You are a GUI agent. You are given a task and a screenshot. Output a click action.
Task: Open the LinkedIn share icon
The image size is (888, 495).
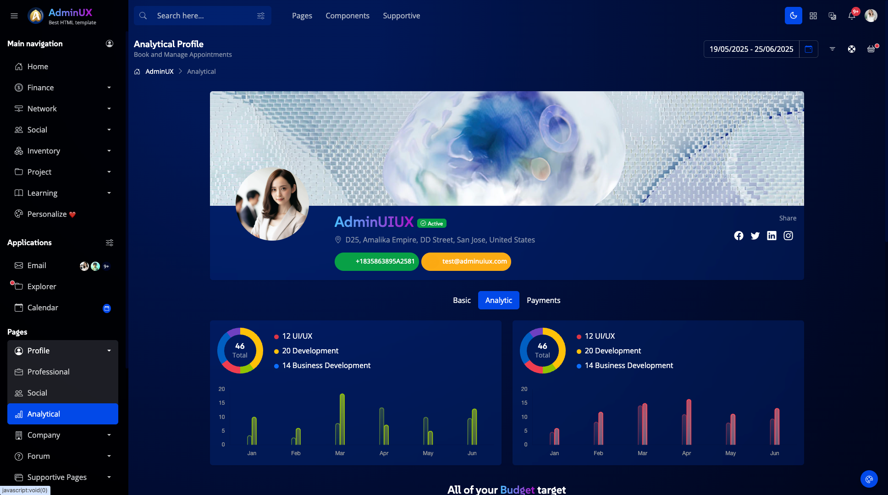pyautogui.click(x=772, y=236)
